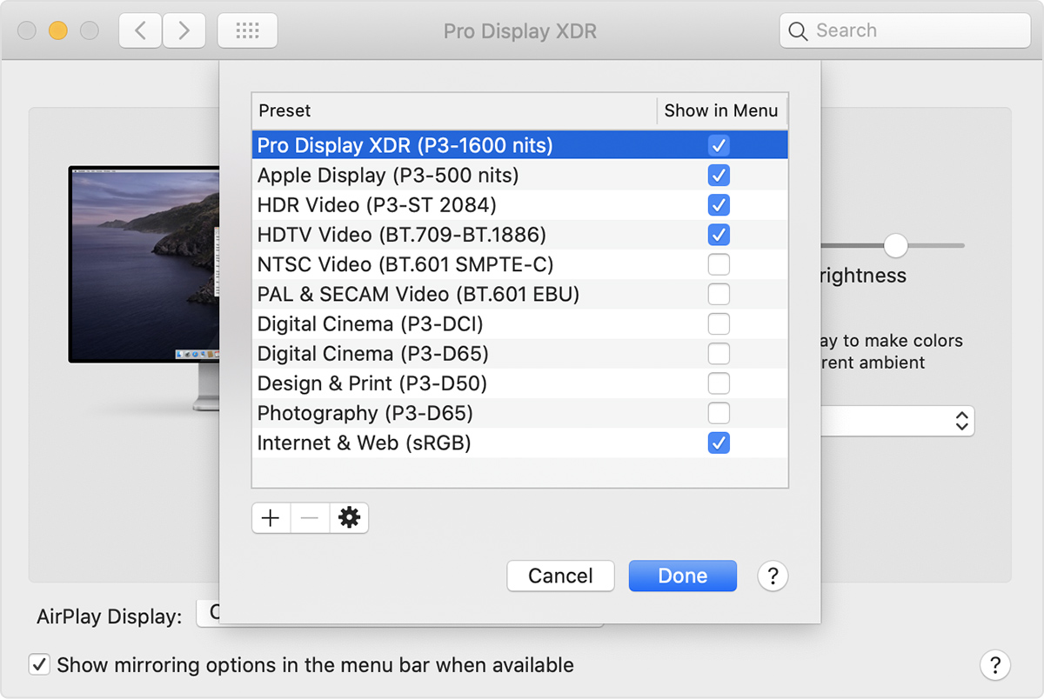Click the help button beside Done

[x=773, y=576]
